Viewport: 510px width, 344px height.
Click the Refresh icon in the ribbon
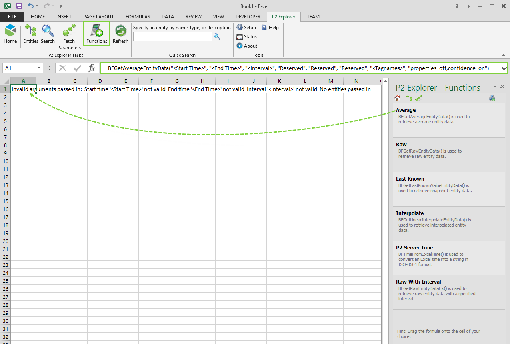click(x=120, y=34)
